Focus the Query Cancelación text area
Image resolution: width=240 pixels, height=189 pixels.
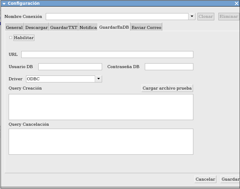point(101,142)
